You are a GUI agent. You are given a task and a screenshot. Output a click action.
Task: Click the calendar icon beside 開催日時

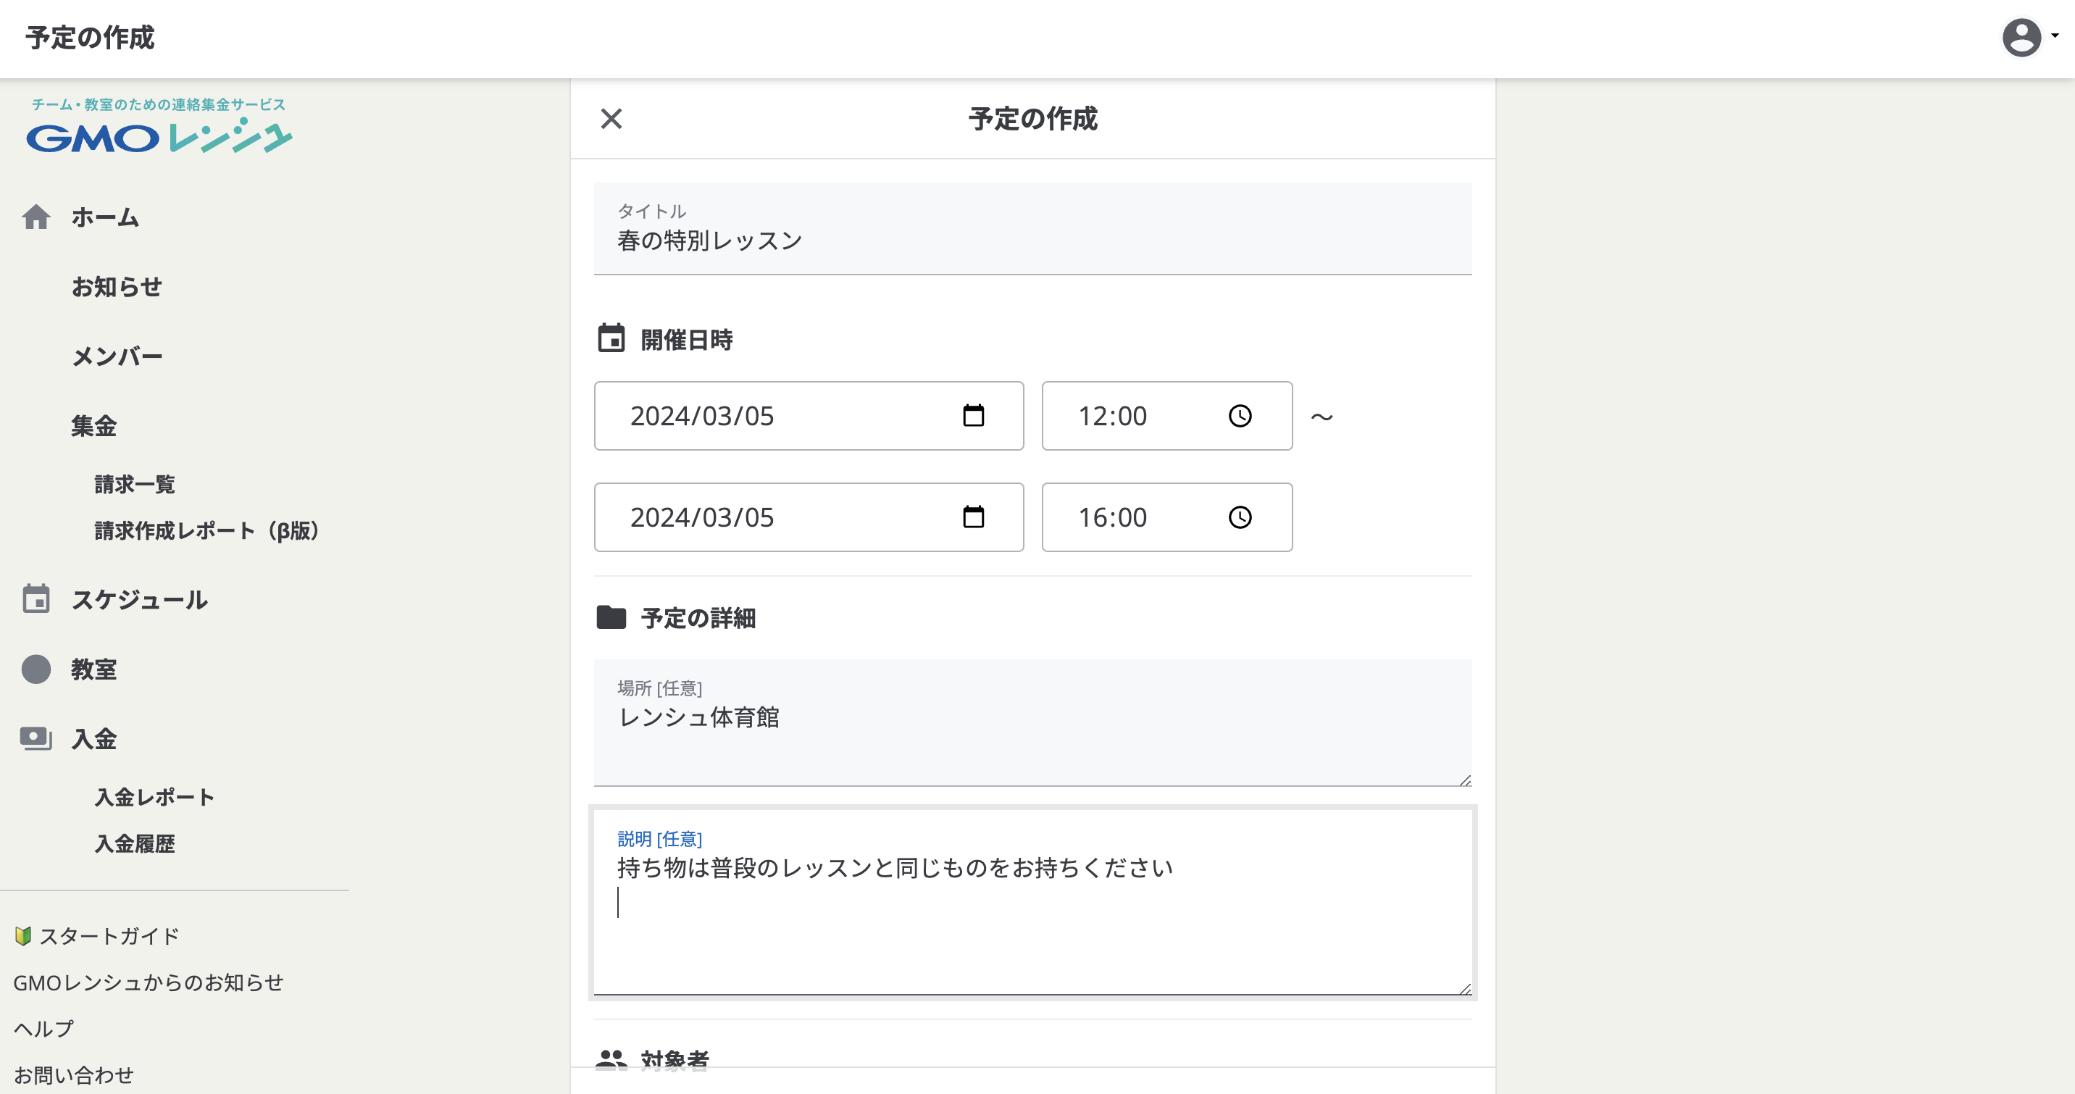612,339
